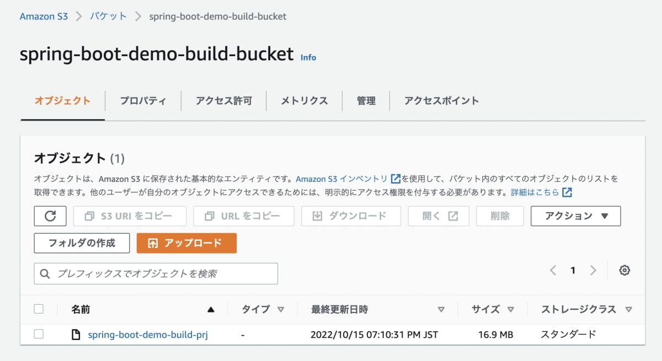Image resolution: width=662 pixels, height=361 pixels.
Task: Click the URL をコピー button
Action: [243, 216]
